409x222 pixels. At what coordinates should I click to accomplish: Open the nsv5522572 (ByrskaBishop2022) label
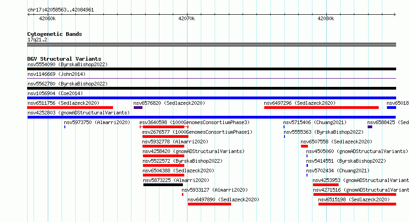pos(182,161)
